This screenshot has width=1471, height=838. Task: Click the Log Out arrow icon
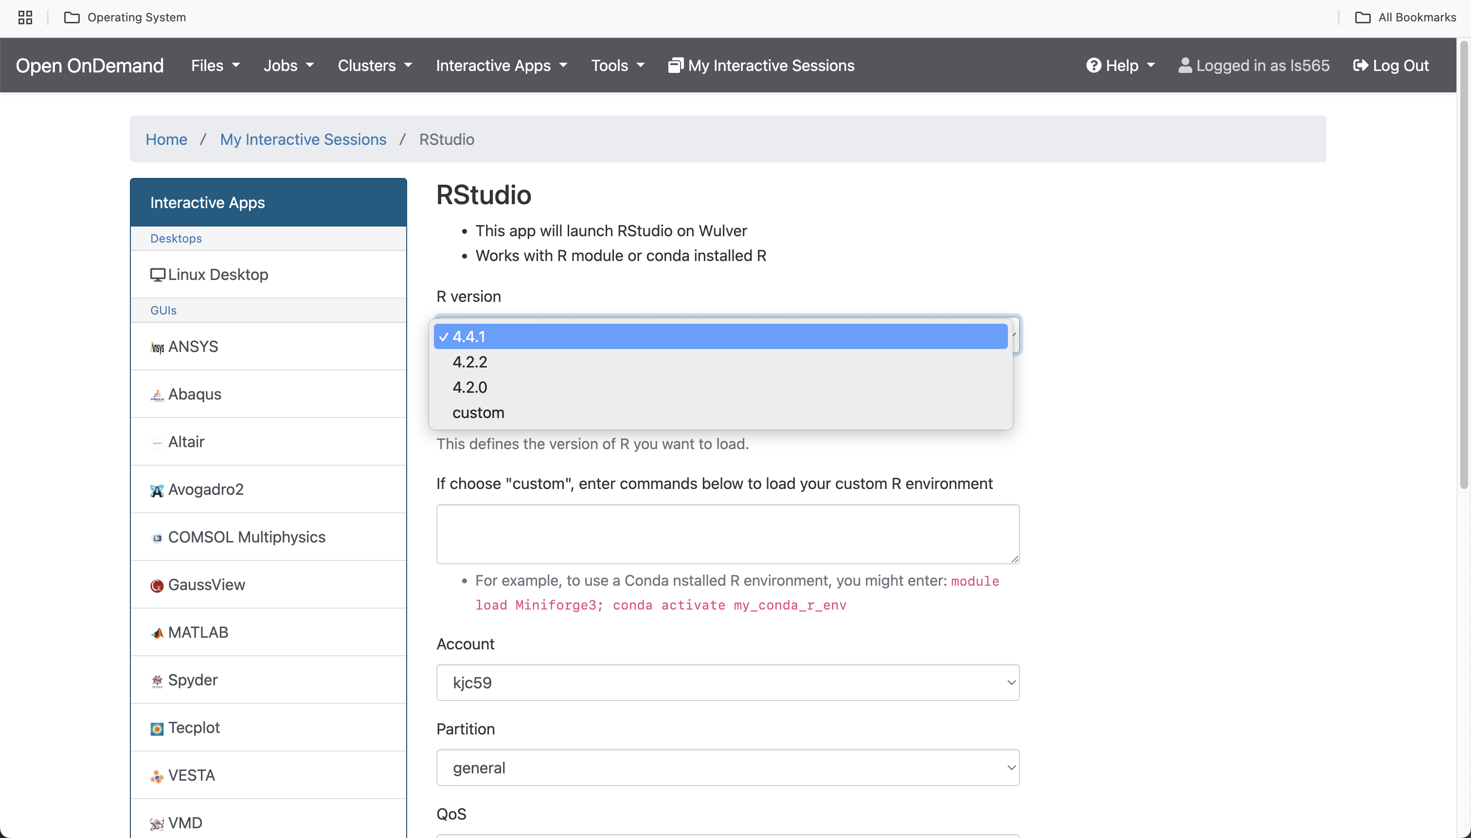[x=1361, y=65]
